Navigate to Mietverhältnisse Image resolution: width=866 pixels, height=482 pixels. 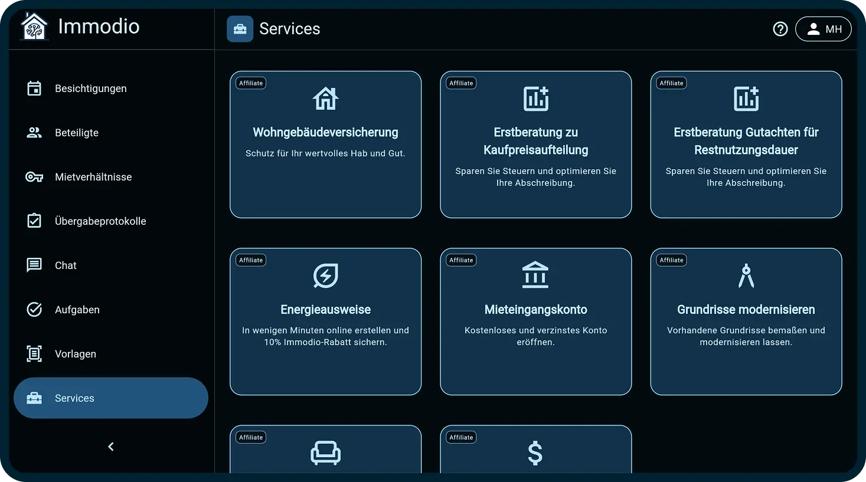pyautogui.click(x=111, y=177)
